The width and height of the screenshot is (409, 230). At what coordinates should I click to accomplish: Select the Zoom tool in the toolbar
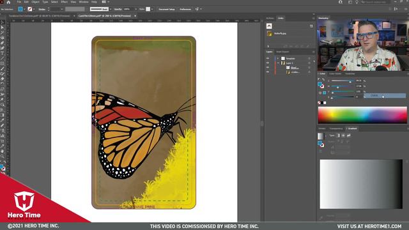pos(3,156)
